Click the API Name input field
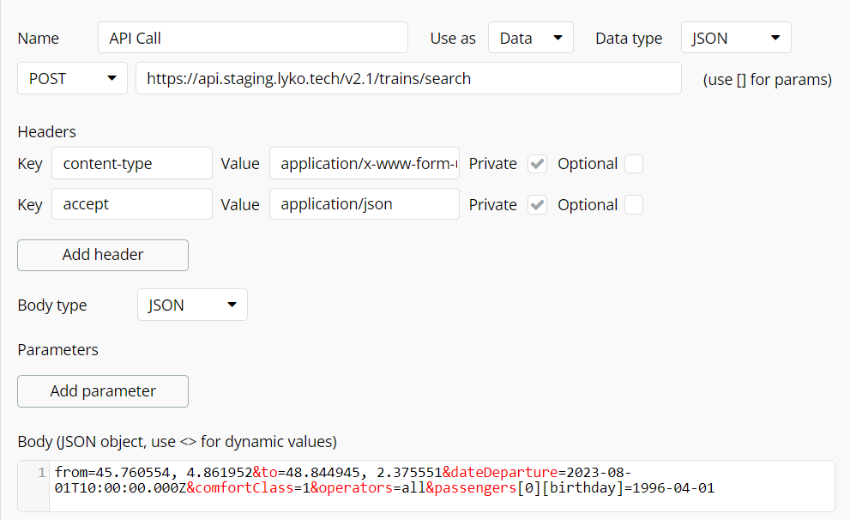850x520 pixels. click(252, 38)
